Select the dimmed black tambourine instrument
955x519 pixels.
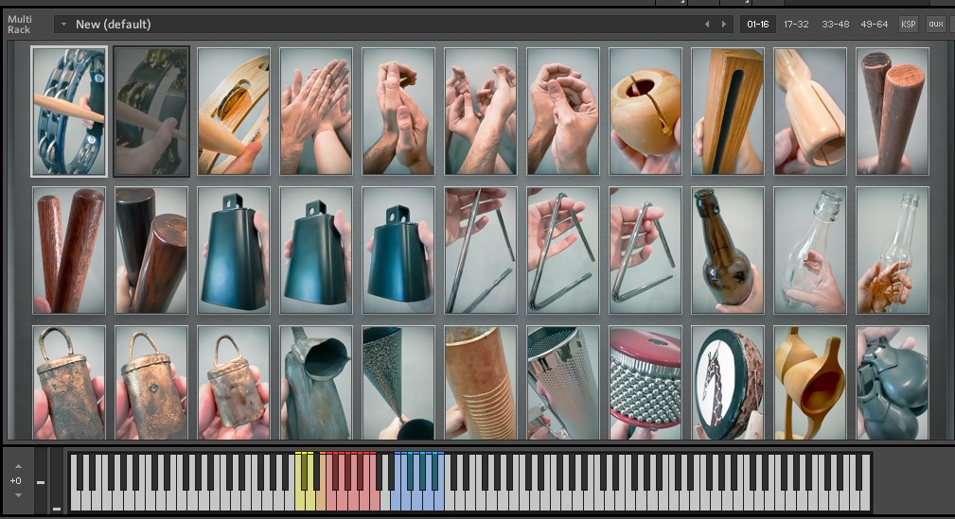pyautogui.click(x=151, y=112)
